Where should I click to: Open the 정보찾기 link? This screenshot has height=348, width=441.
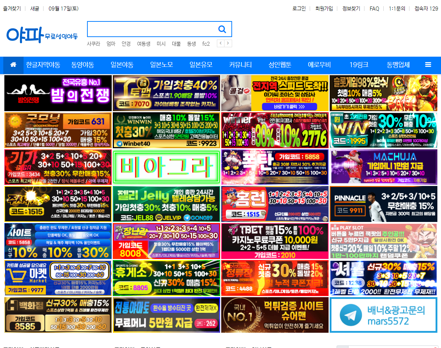point(351,9)
